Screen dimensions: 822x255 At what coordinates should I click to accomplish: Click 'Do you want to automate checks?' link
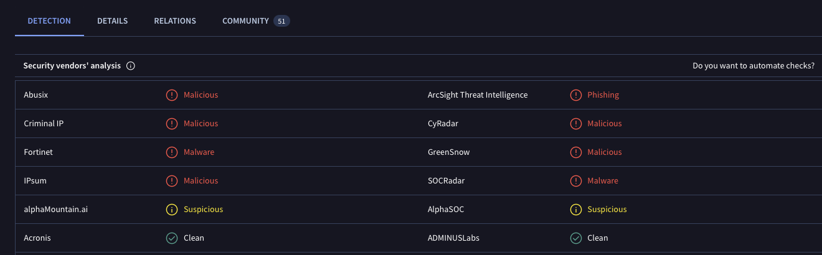click(x=753, y=66)
